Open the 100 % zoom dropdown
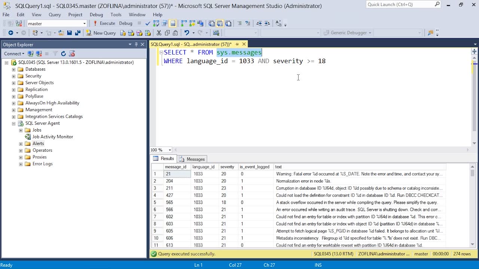This screenshot has height=269, width=479. click(170, 150)
